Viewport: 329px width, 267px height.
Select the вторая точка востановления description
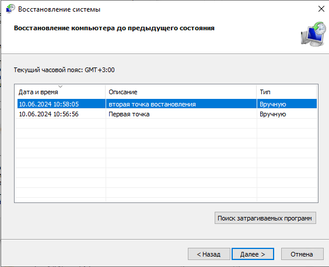152,104
